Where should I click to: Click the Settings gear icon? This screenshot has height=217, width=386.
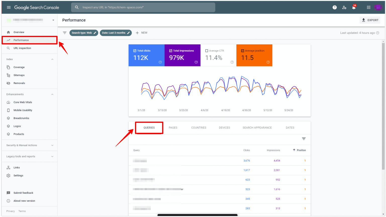(x=8, y=176)
